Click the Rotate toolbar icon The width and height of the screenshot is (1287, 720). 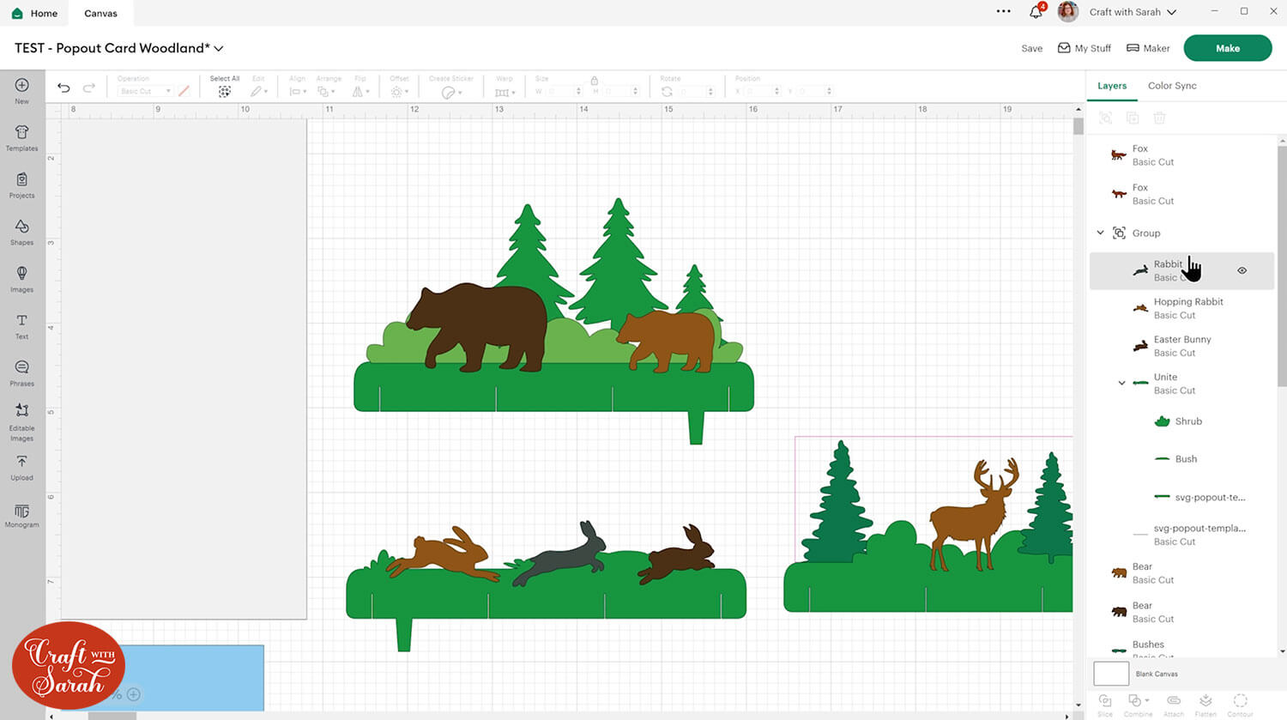667,91
